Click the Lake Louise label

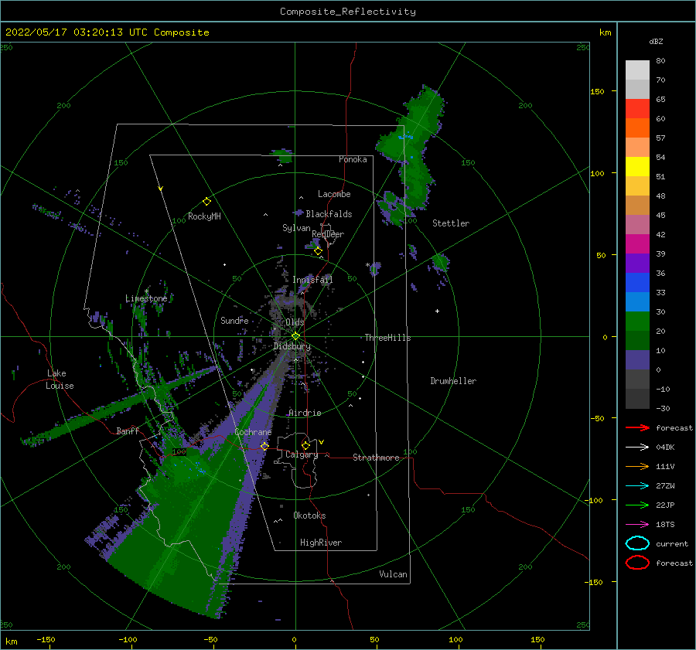[x=60, y=379]
